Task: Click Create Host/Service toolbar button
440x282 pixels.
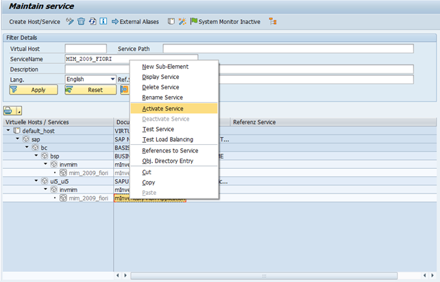Action: click(33, 22)
